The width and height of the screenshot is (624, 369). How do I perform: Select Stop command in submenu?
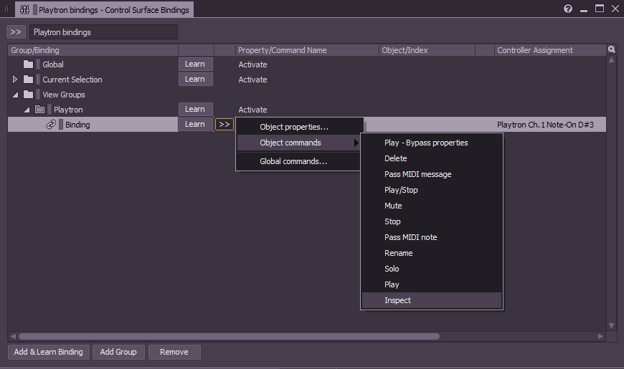tap(432, 221)
